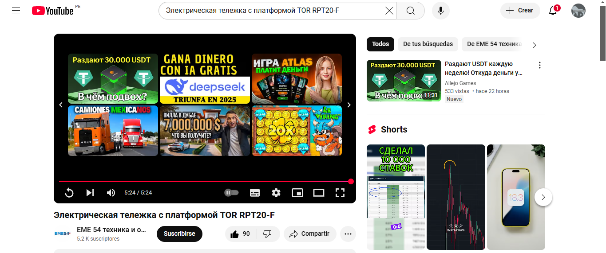Image resolution: width=606 pixels, height=253 pixels.
Task: Open Short with yellow iPhone 18.3
Action: pos(516,197)
